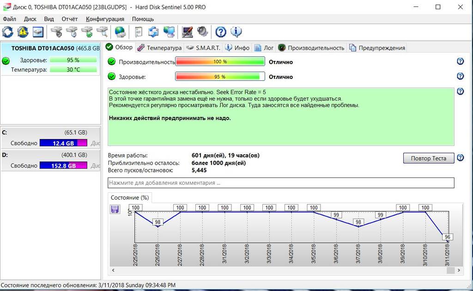Click the comment input field
Image resolution: width=473 pixels, height=291 pixels.
click(281, 183)
